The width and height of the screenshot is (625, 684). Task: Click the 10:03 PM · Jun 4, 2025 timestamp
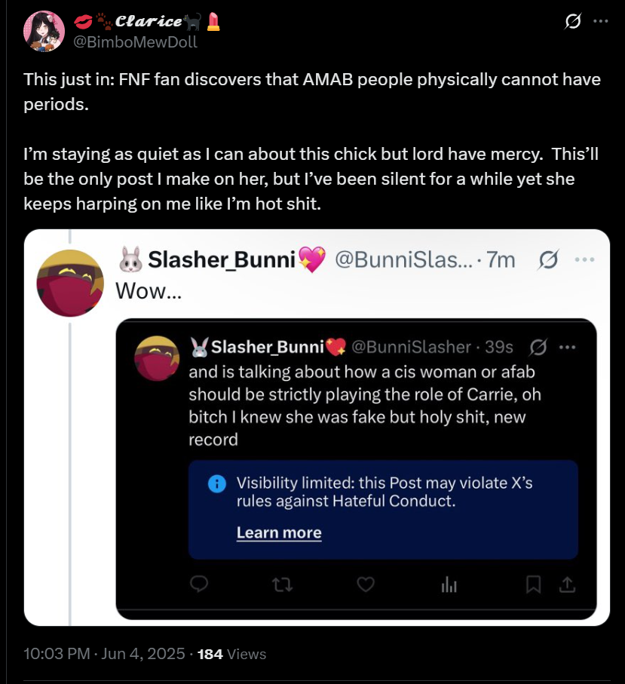[104, 654]
